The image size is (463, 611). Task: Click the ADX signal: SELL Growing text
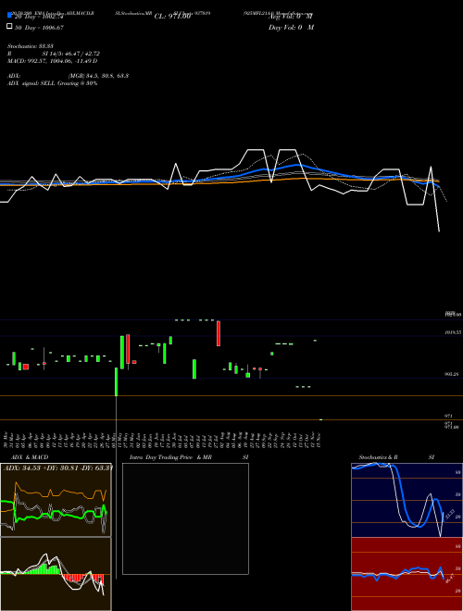[x=52, y=83]
